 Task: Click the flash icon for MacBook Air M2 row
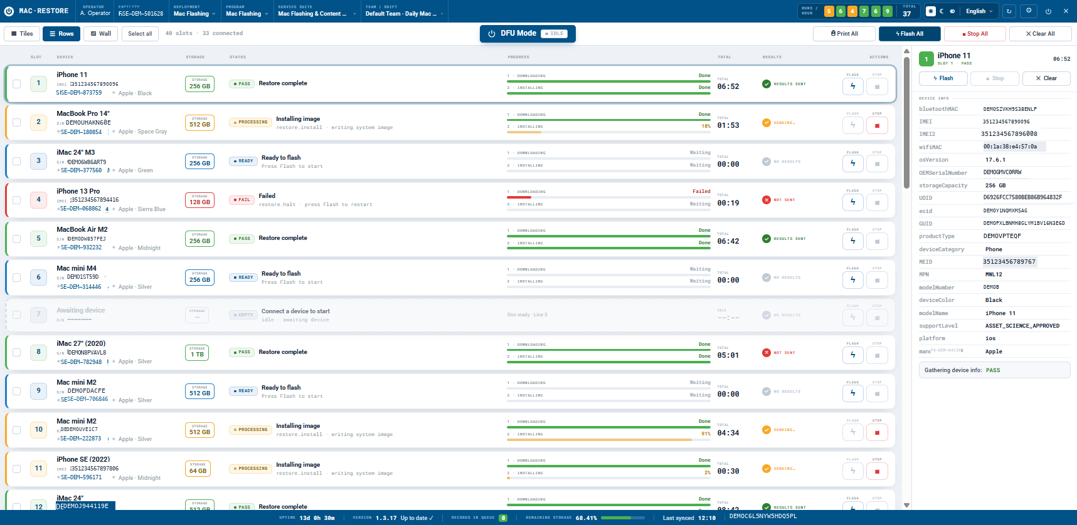click(852, 241)
